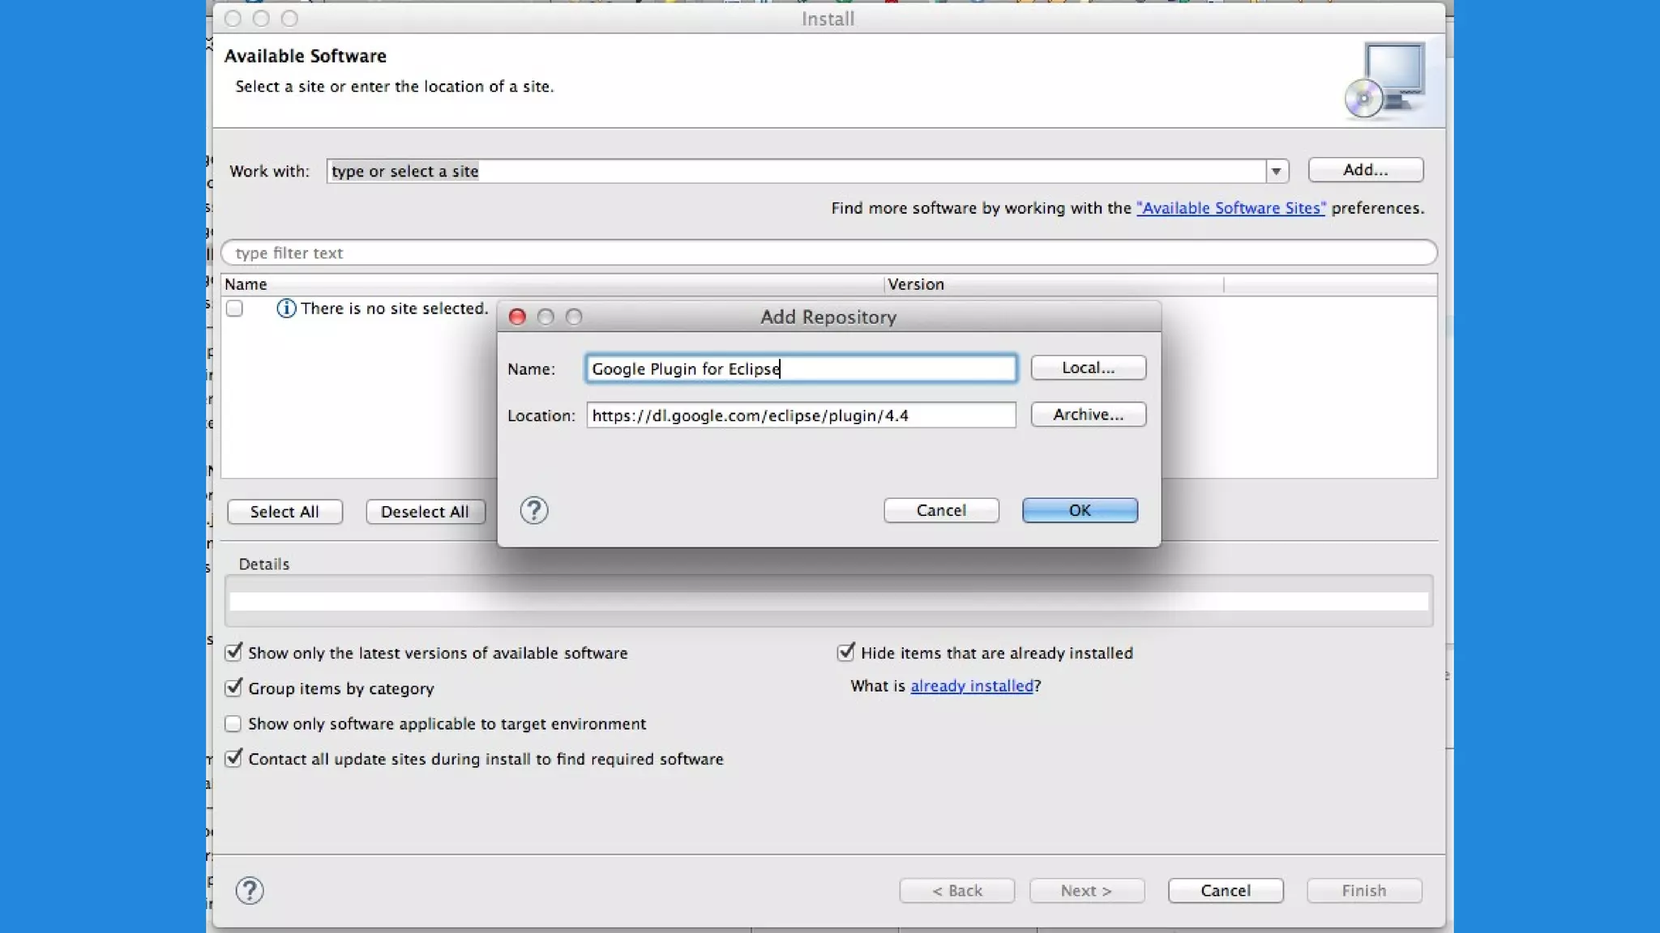The height and width of the screenshot is (933, 1660).
Task: Enable software applicable to target environment option
Action: [x=233, y=724]
